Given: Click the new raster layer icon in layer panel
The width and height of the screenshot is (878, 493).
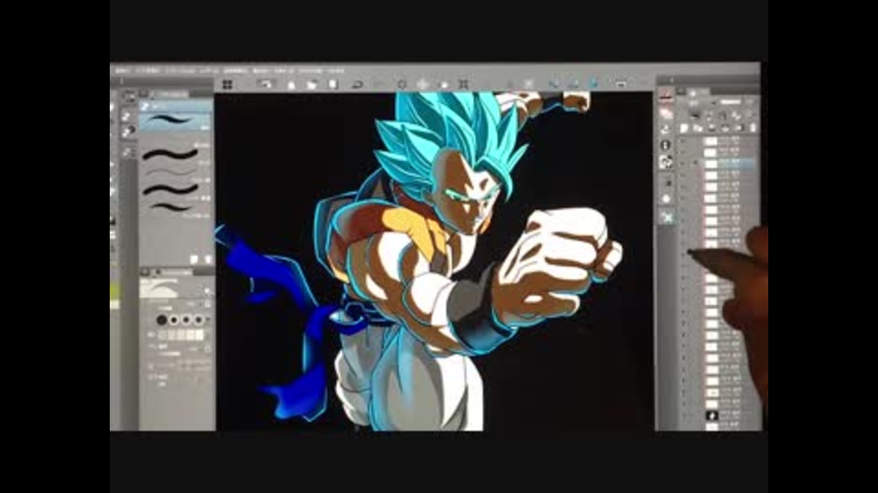Looking at the screenshot, I should coord(684,129).
